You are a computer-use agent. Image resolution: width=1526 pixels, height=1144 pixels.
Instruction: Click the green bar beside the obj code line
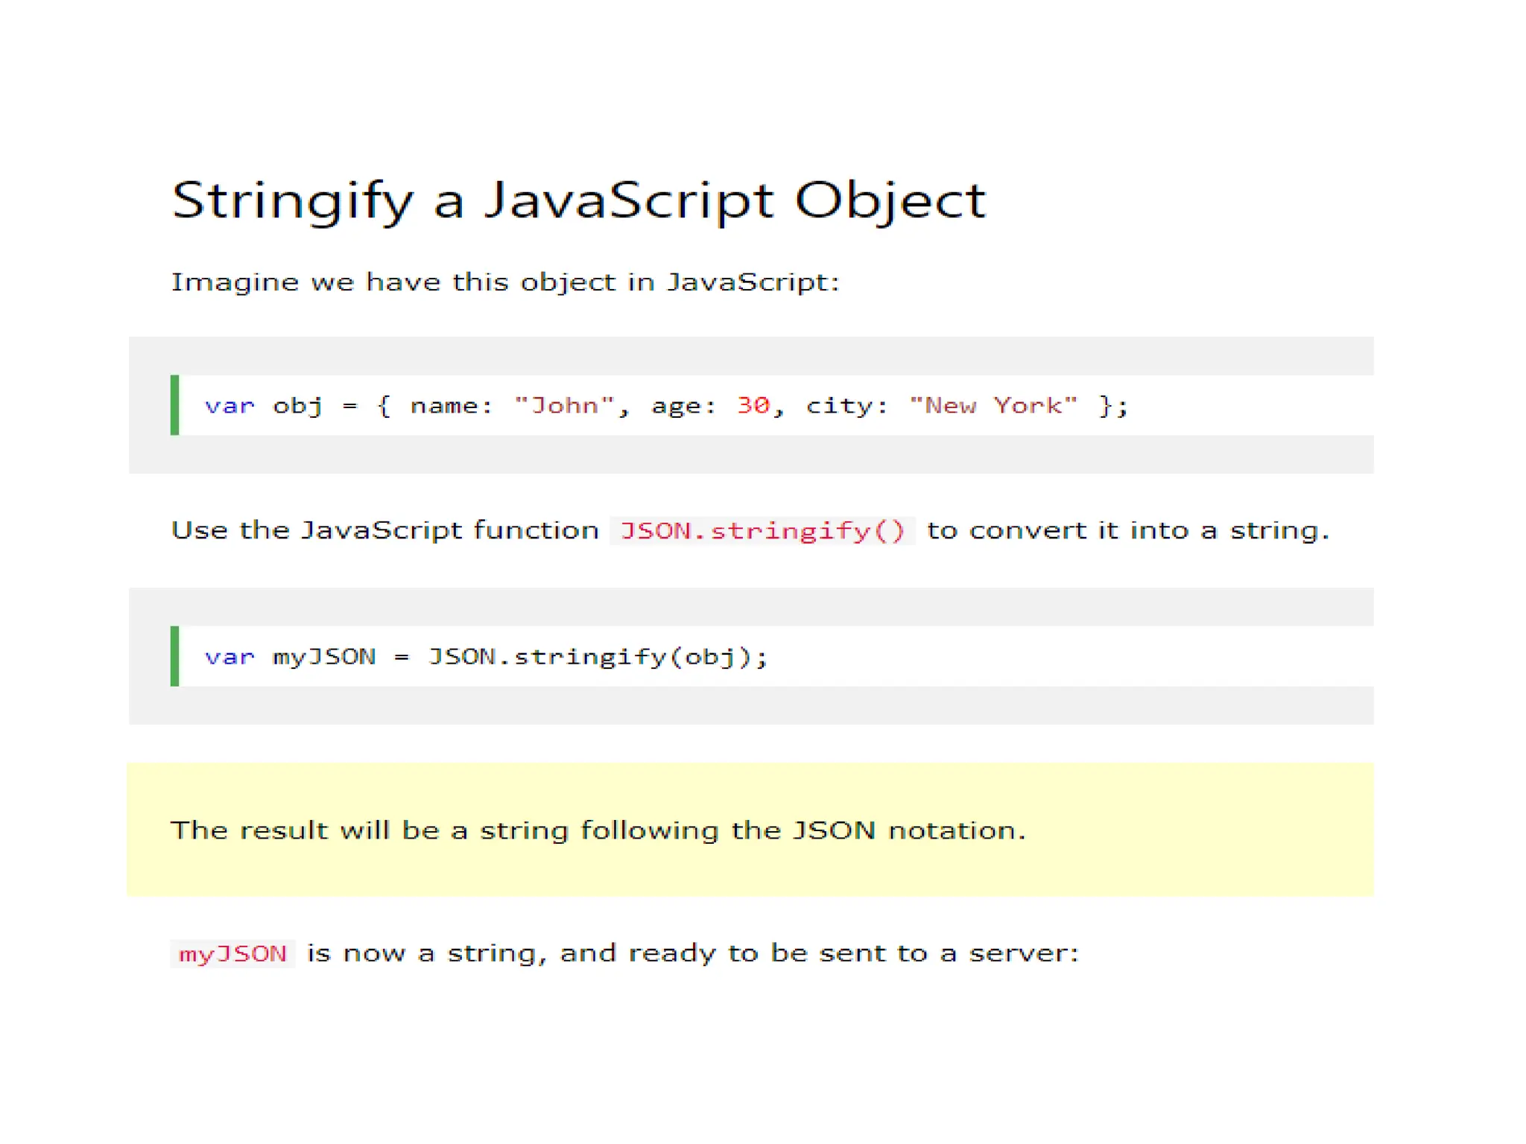(x=175, y=405)
